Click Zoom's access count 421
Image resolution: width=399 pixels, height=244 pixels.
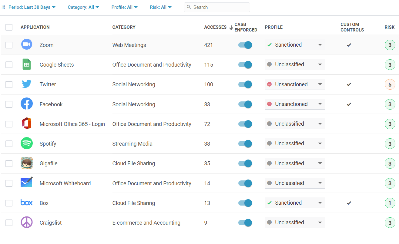pyautogui.click(x=209, y=45)
